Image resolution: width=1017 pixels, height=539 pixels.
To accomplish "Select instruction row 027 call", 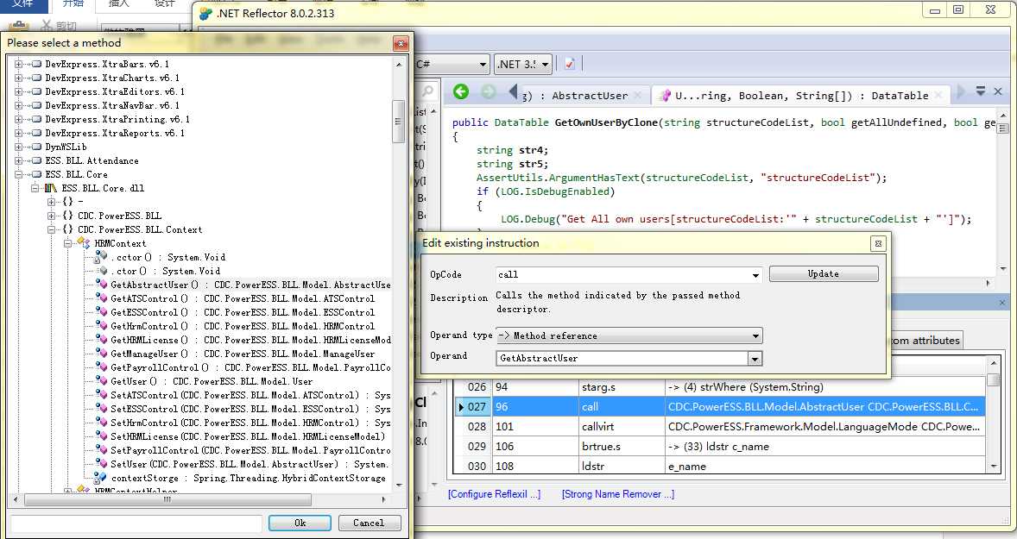I will pos(720,407).
